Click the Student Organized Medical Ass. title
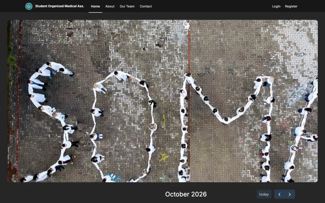 (60, 6)
